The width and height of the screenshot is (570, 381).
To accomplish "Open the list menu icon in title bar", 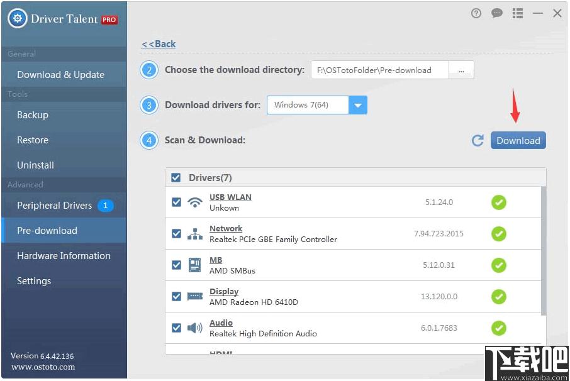I will 518,13.
